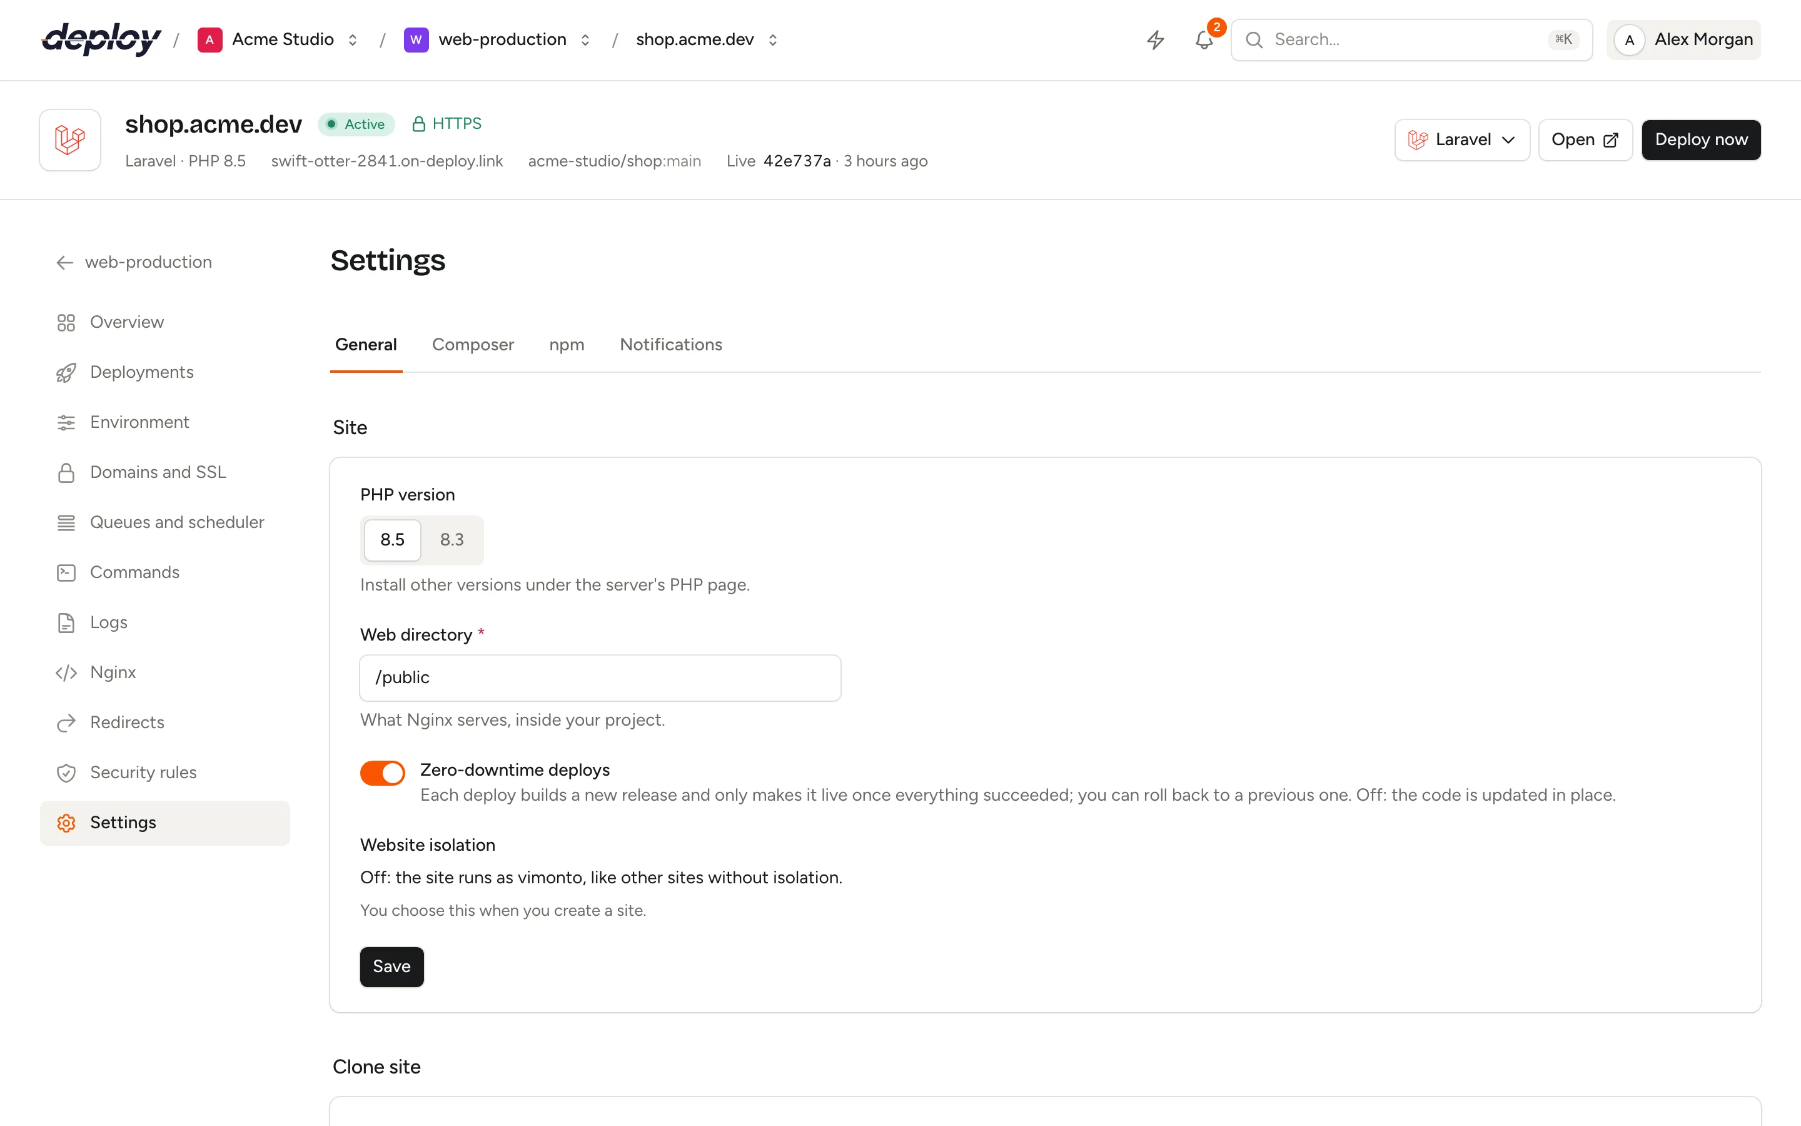Click the Redirects arrow icon
Screen dimensions: 1801x1126
pos(66,723)
